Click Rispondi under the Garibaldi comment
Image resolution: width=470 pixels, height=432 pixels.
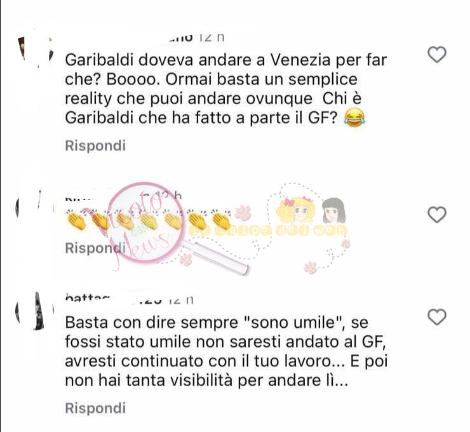point(95,145)
